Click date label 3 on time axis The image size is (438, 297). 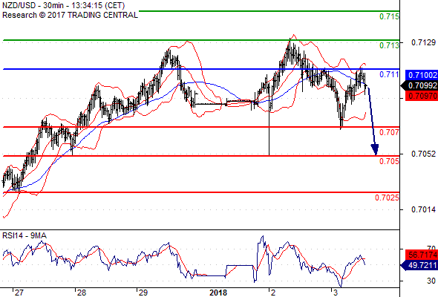pyautogui.click(x=336, y=293)
